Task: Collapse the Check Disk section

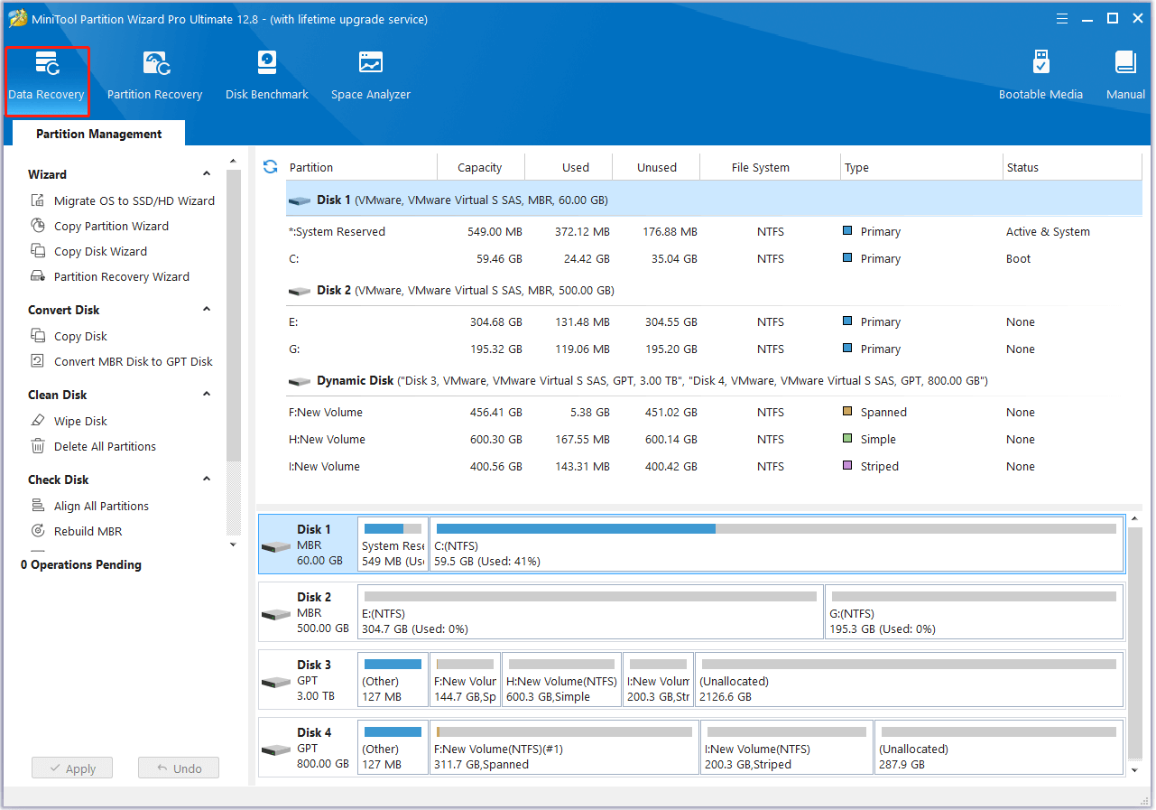Action: point(207,479)
